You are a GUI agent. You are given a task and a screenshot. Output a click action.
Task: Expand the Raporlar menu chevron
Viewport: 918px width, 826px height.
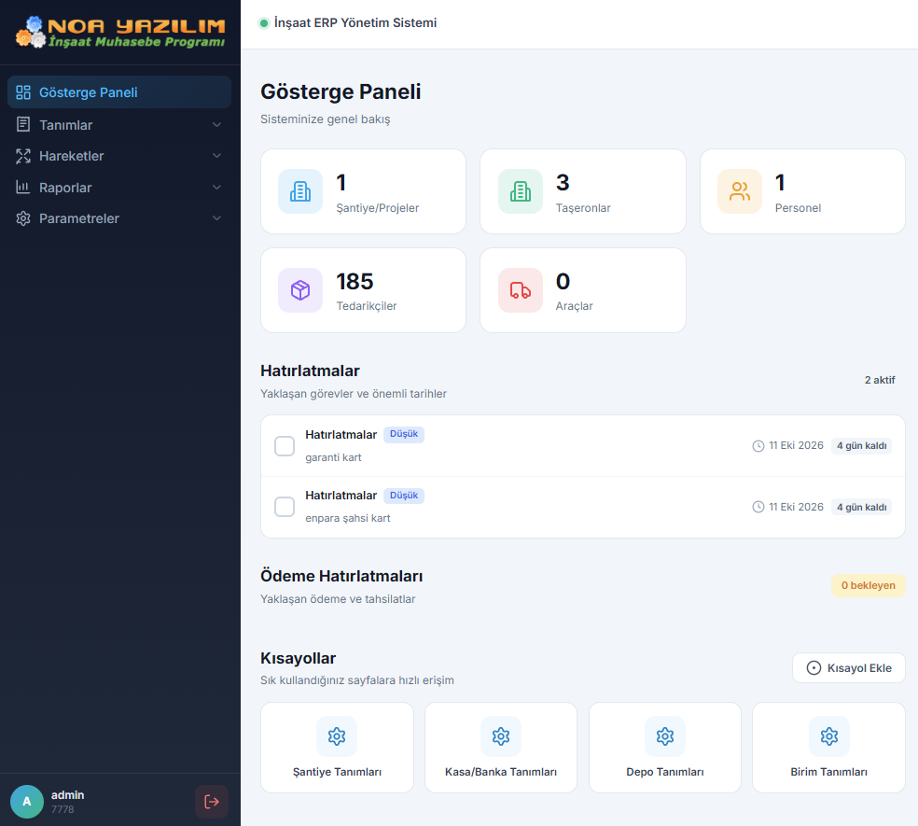[216, 188]
